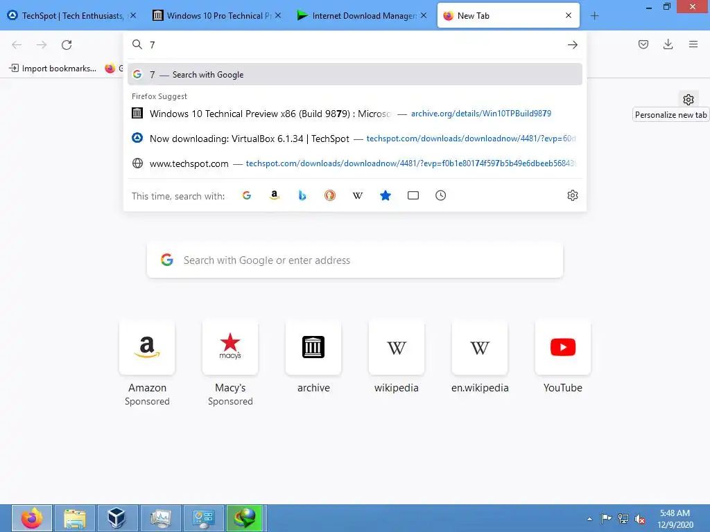Open a new tab with plus button
This screenshot has width=710, height=532.
click(x=594, y=16)
